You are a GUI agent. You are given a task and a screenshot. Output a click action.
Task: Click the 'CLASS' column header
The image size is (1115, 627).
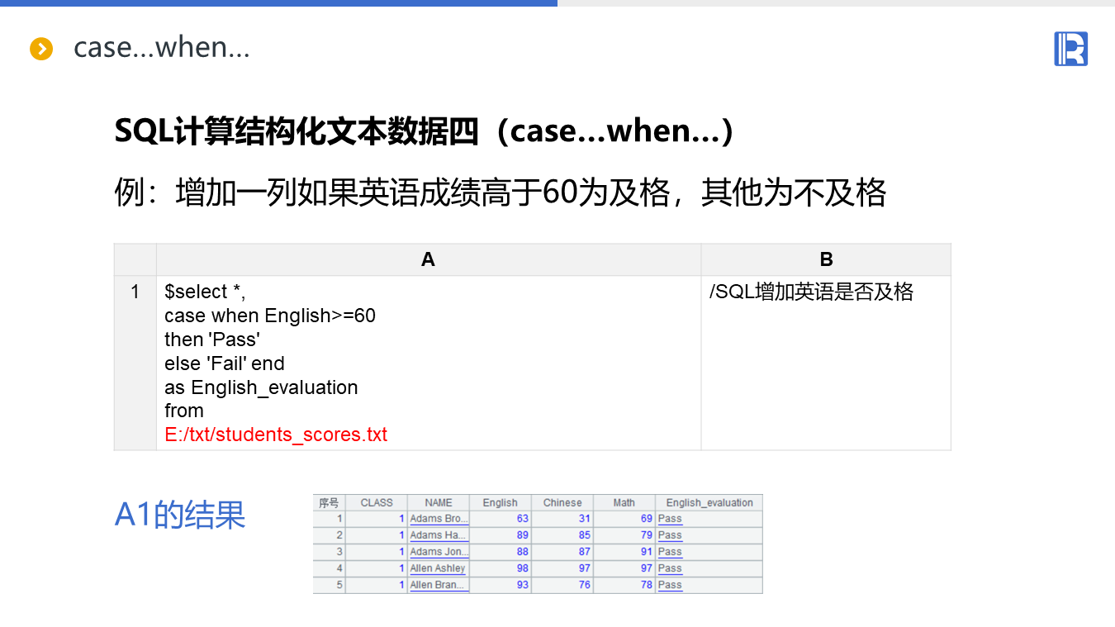tap(377, 502)
